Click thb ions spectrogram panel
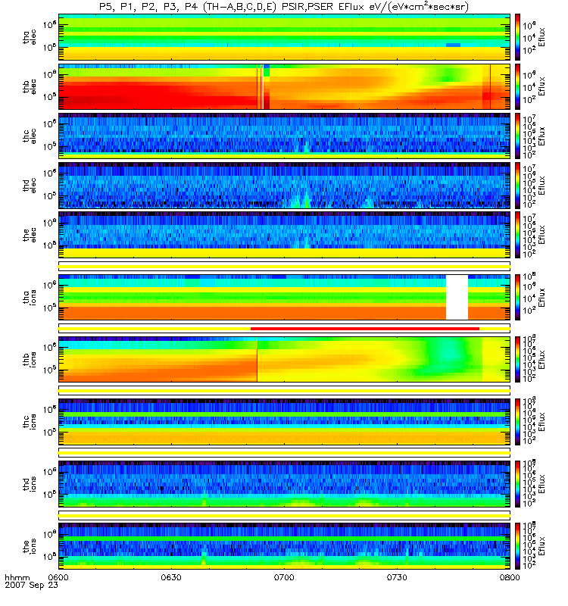This screenshot has height=606, width=568. pyautogui.click(x=284, y=359)
